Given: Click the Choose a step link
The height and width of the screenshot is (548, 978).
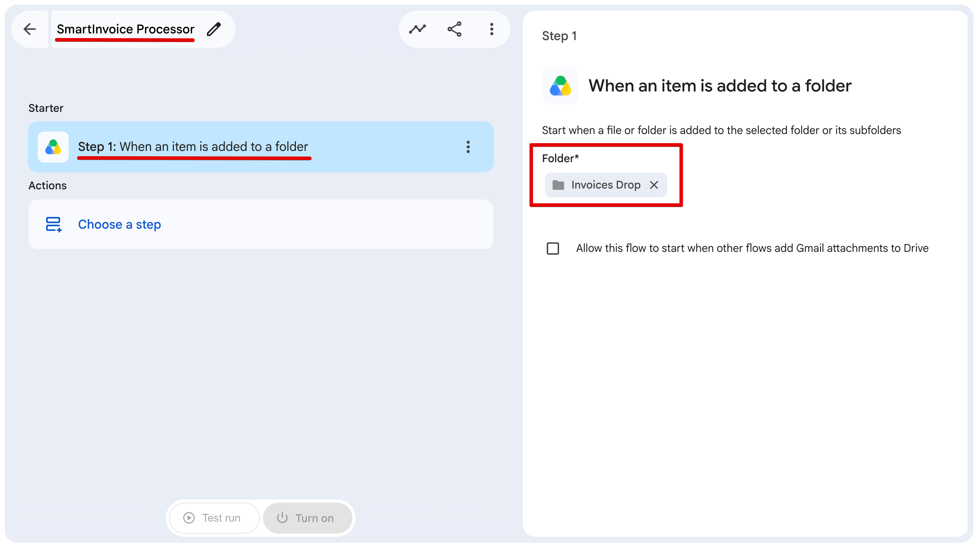Looking at the screenshot, I should point(120,224).
